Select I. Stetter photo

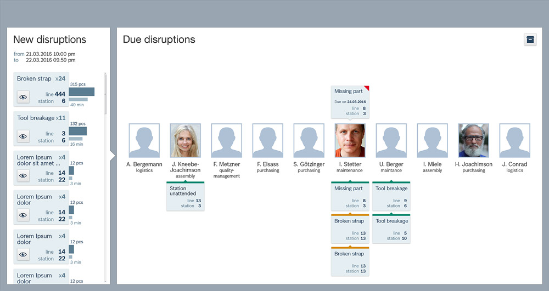350,140
